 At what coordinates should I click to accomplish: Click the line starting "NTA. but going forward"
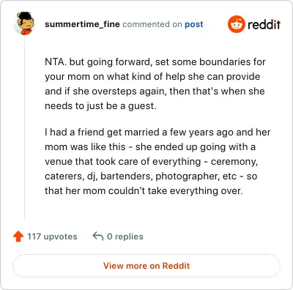tap(155, 62)
